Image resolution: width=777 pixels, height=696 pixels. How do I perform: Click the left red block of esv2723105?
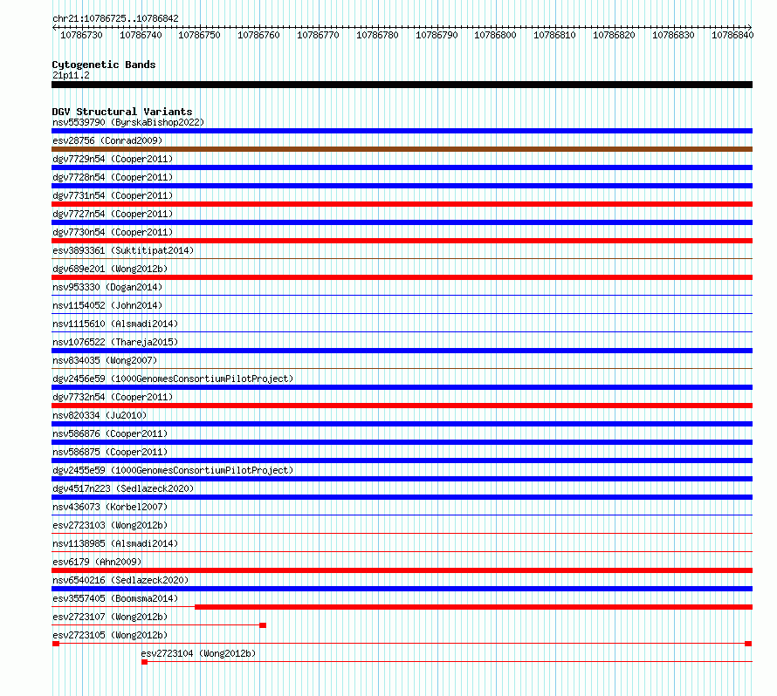56,644
